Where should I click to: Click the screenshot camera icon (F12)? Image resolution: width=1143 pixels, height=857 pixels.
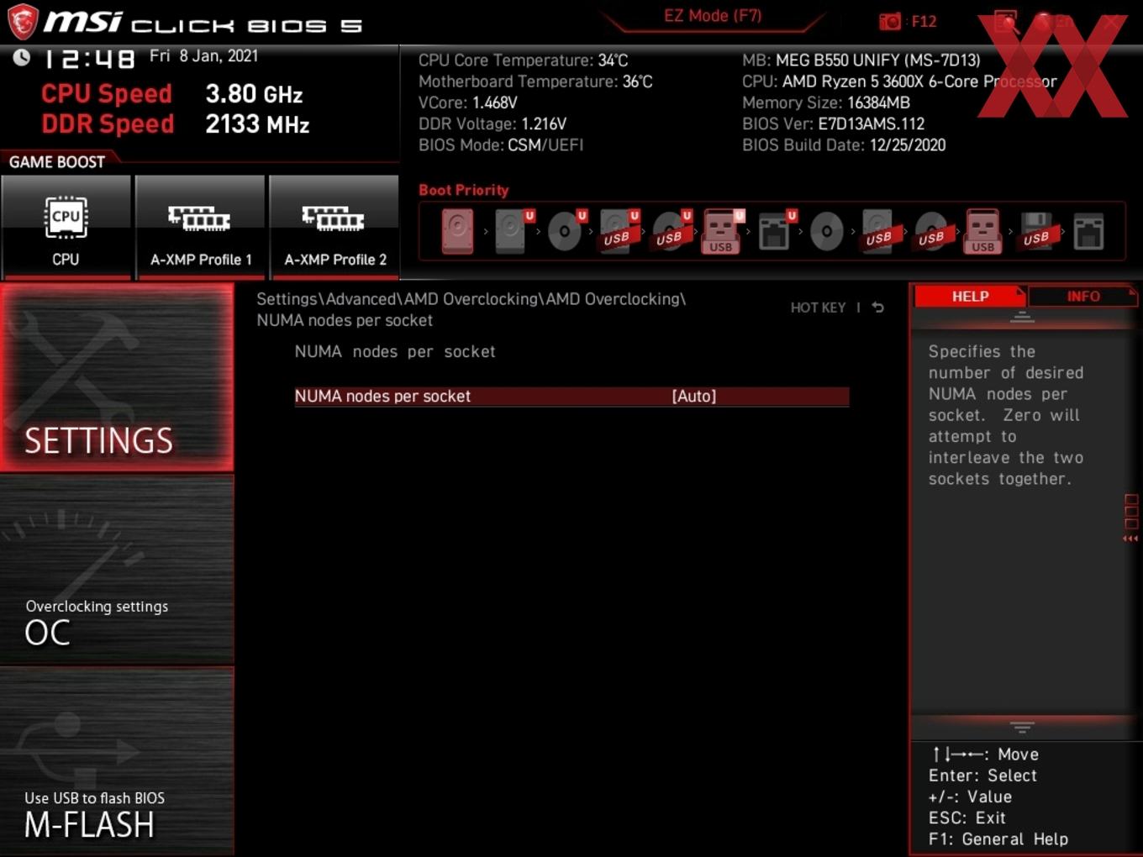(889, 22)
